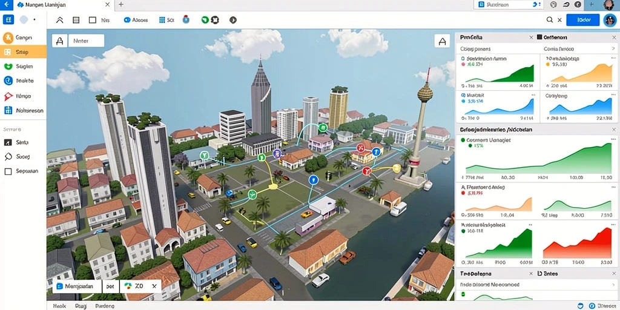The image size is (620, 310).
Task: Expand the Conia section chevron in right panel
Action: pos(613,48)
